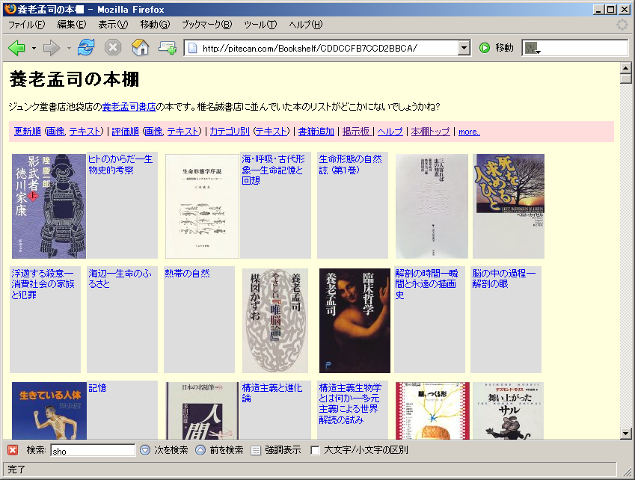Viewport: 635px width, 480px height.
Task: Click the 評価順 link
Action: pos(125,132)
